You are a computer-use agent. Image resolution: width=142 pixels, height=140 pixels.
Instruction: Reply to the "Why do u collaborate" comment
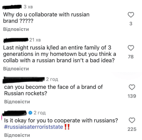(x=16, y=29)
